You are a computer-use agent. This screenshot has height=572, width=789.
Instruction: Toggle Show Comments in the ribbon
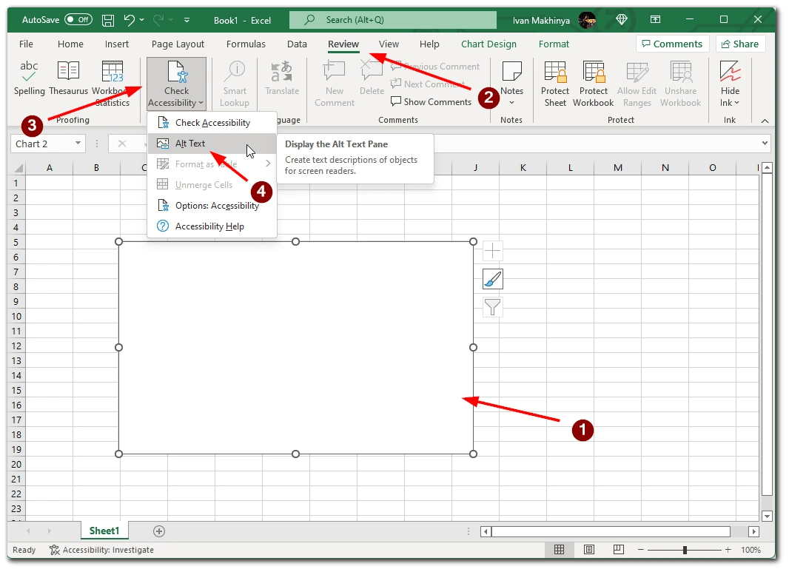pos(431,101)
